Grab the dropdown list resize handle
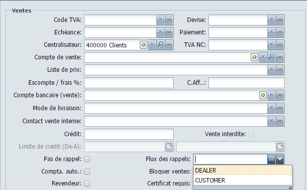Viewport: 307px width, 190px height. pyautogui.click(x=291, y=188)
